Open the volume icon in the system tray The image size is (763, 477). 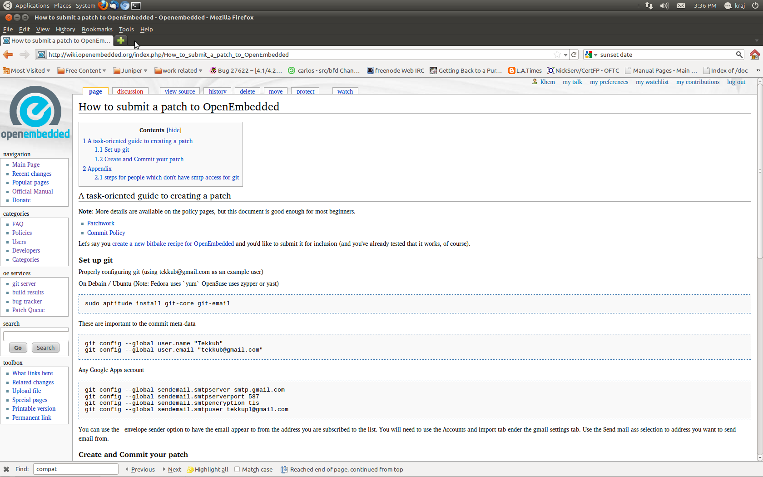(x=664, y=5)
